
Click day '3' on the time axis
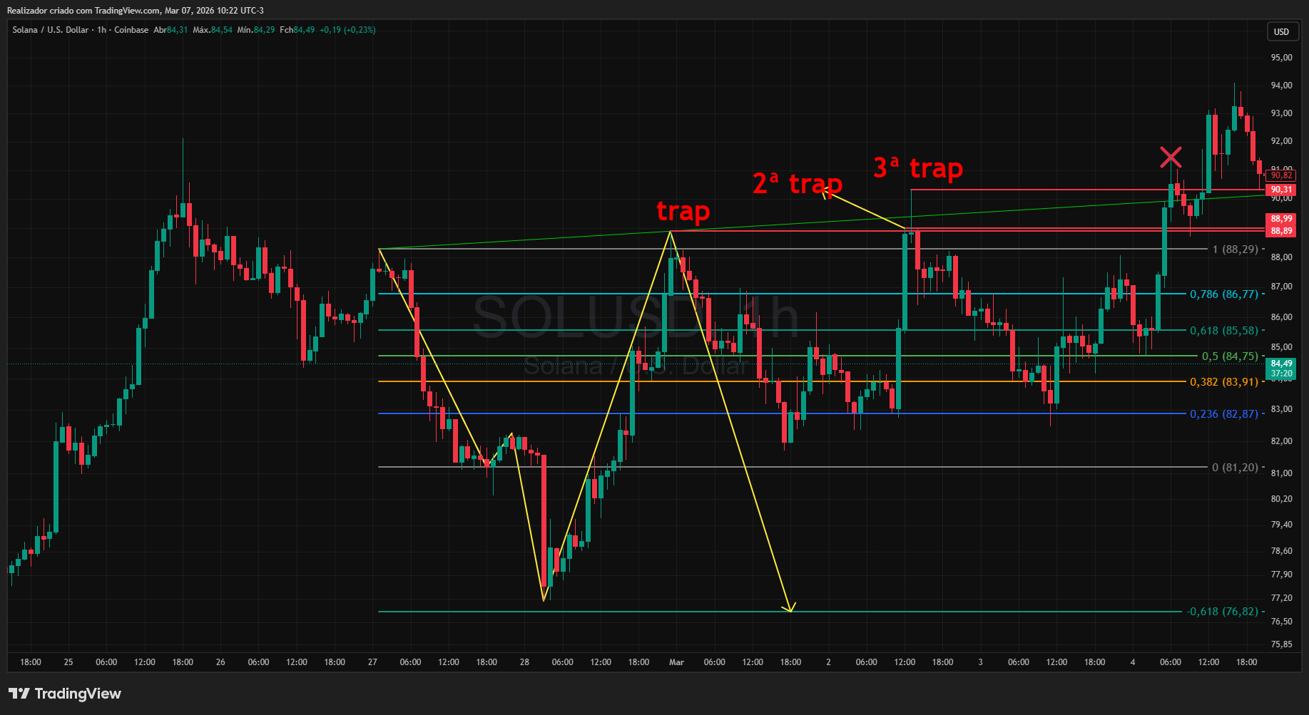tap(980, 662)
